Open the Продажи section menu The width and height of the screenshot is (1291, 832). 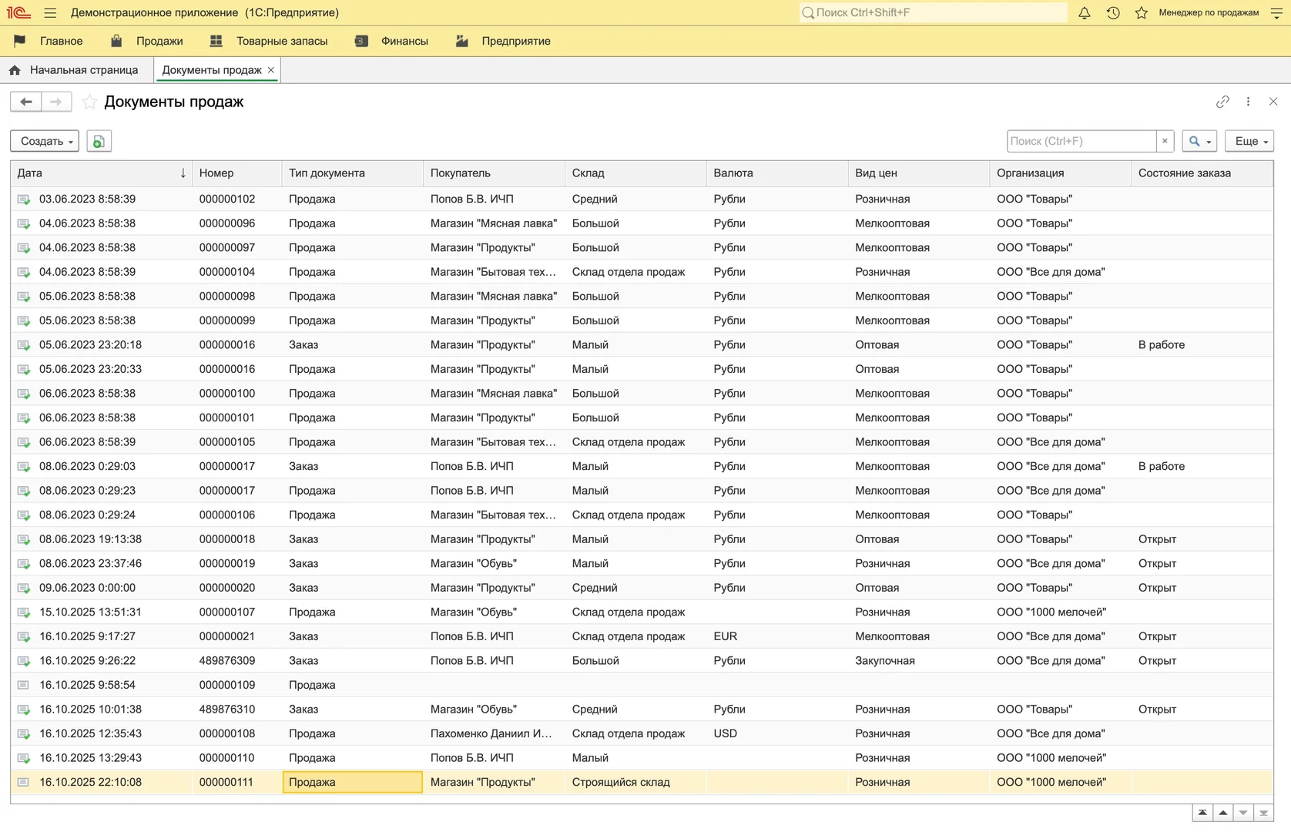tap(159, 41)
